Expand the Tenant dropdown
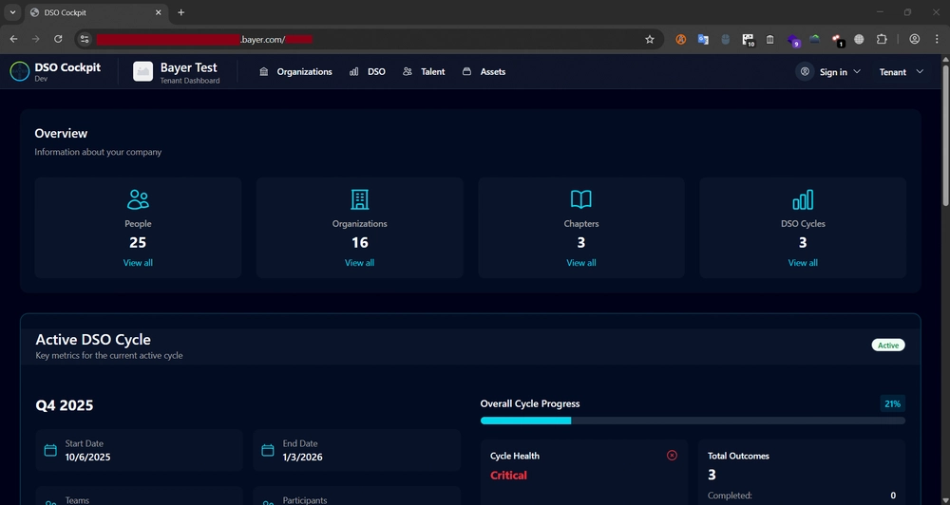The width and height of the screenshot is (950, 505). (902, 72)
